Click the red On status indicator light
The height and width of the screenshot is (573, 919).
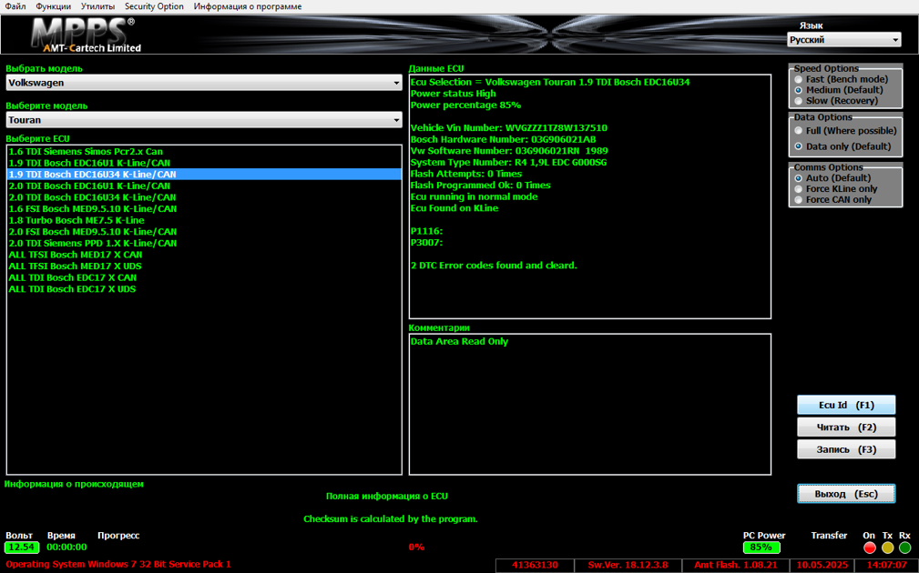coord(870,548)
